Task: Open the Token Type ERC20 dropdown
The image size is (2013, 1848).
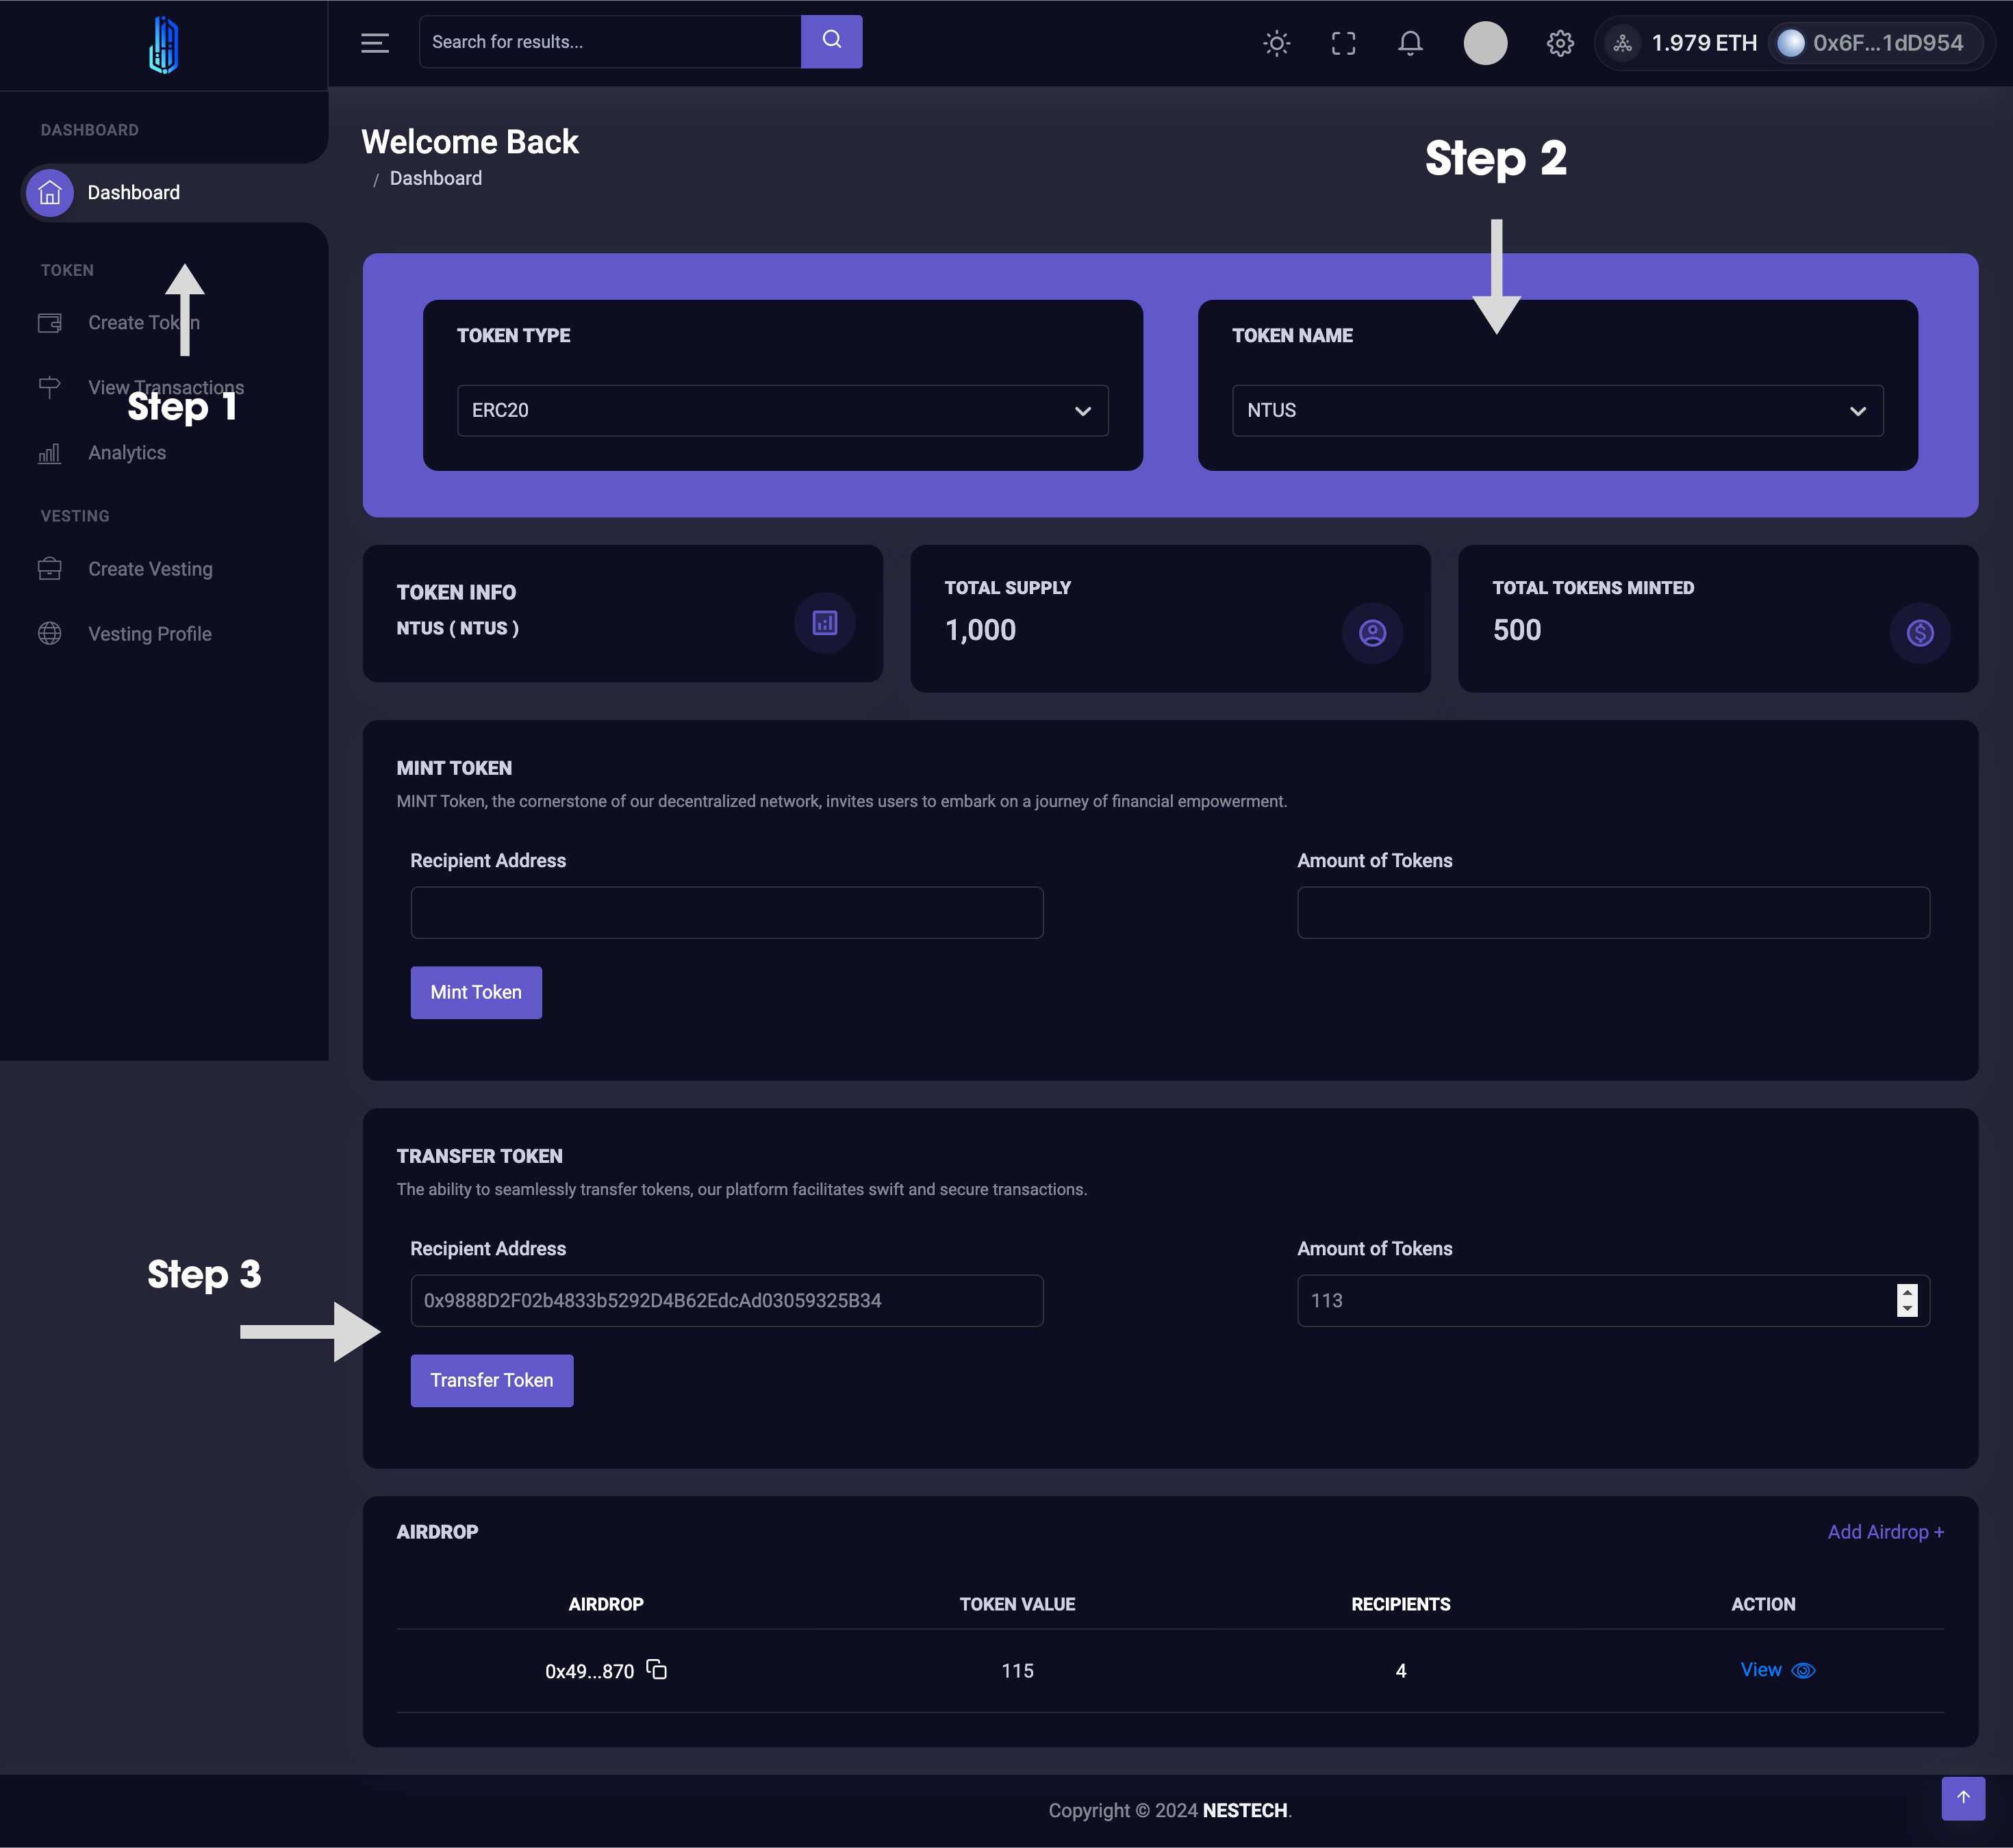Action: coord(783,411)
